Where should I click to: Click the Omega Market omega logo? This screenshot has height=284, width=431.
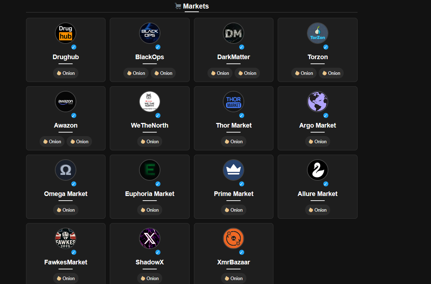pyautogui.click(x=66, y=170)
